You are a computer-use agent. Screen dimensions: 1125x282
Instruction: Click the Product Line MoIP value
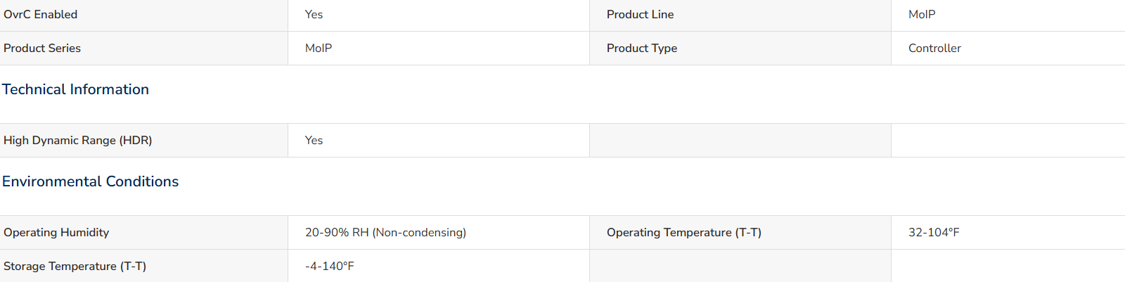pyautogui.click(x=922, y=15)
